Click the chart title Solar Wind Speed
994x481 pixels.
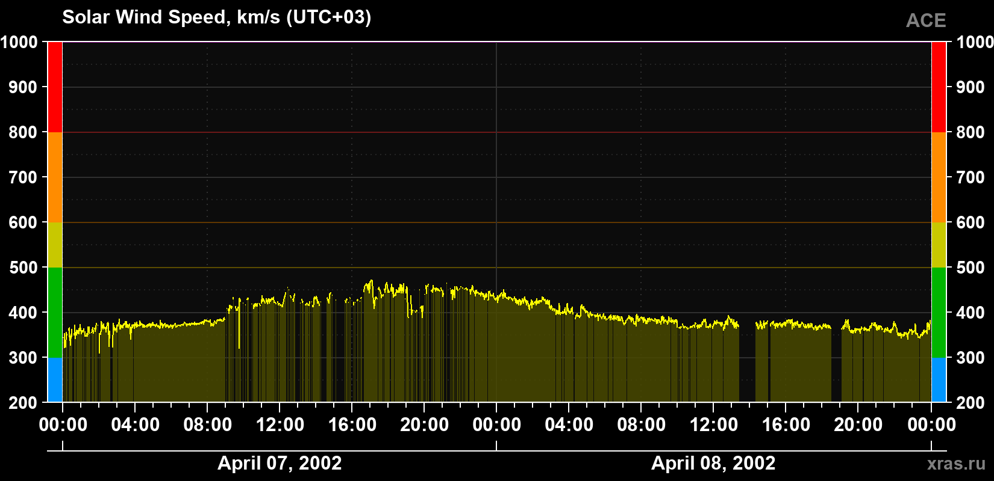coord(217,17)
